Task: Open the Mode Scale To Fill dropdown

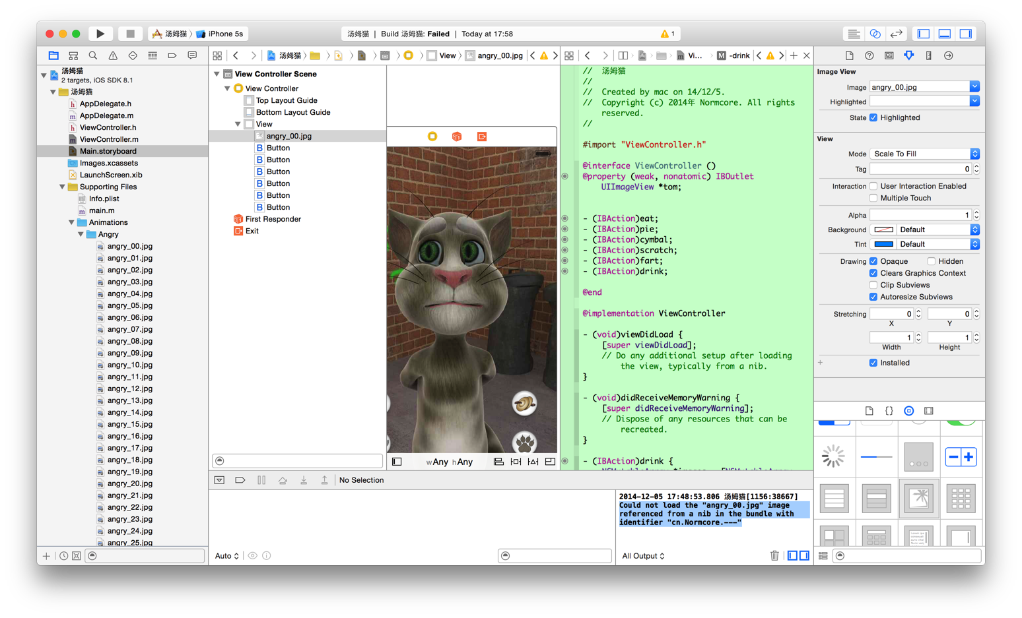Action: tap(924, 154)
